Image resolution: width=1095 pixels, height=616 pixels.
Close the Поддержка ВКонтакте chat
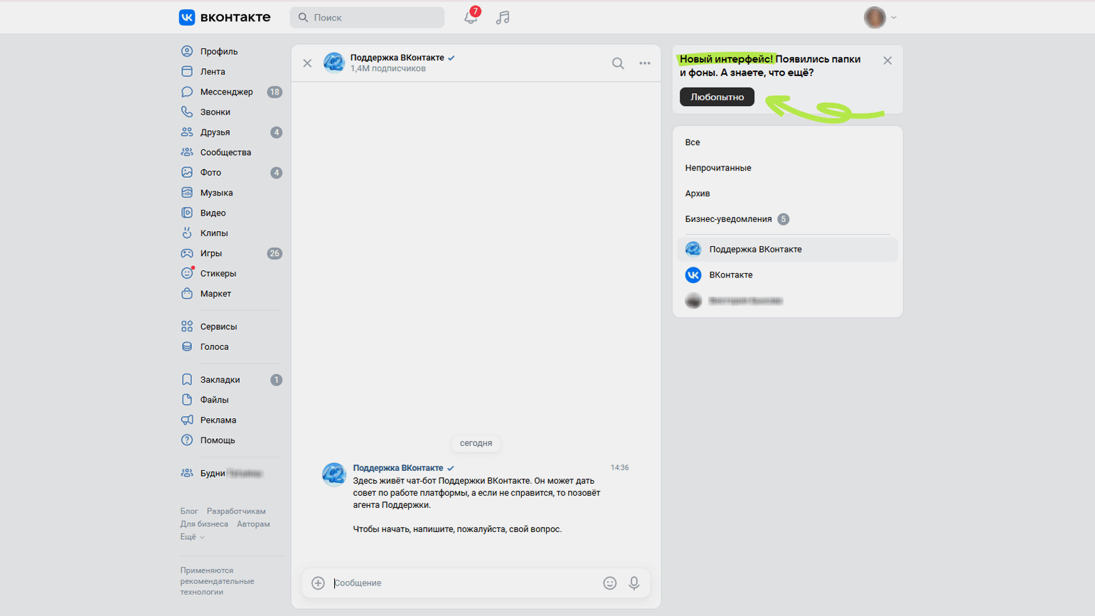(x=307, y=63)
